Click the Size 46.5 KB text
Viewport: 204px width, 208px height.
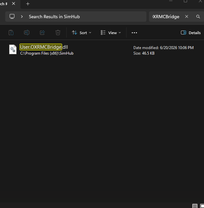click(144, 53)
